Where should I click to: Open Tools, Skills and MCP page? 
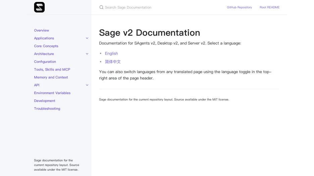click(x=52, y=69)
